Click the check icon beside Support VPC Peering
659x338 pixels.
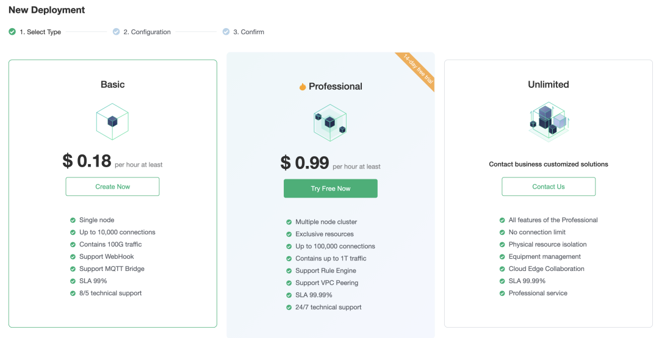pyautogui.click(x=289, y=283)
